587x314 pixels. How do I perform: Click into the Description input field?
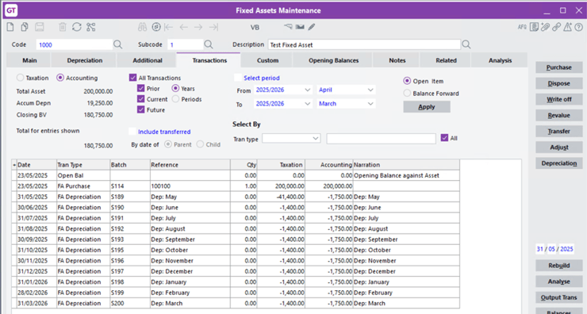coord(364,44)
